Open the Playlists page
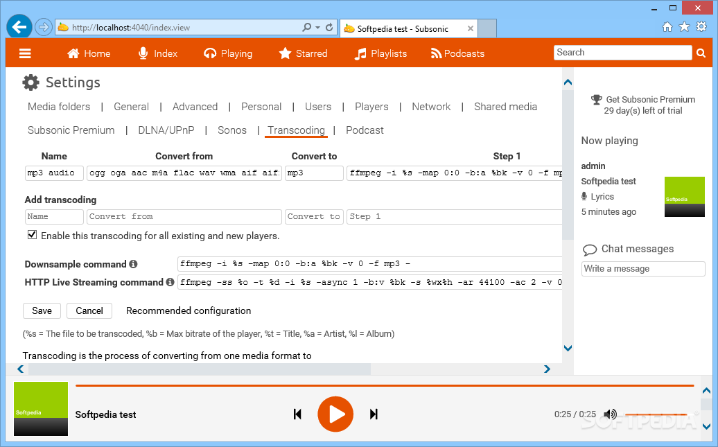 coord(380,53)
